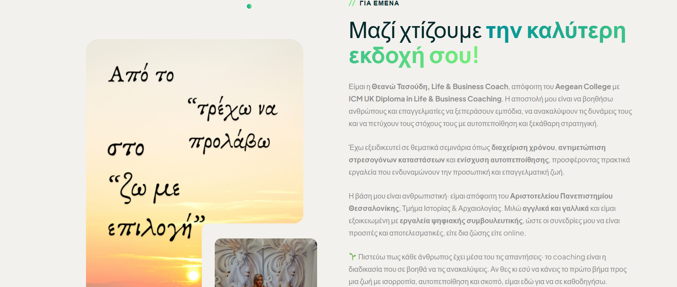Screen dimensions: 677x287
Task: Click the glowing sun in the sunset image
Action: click(x=193, y=276)
